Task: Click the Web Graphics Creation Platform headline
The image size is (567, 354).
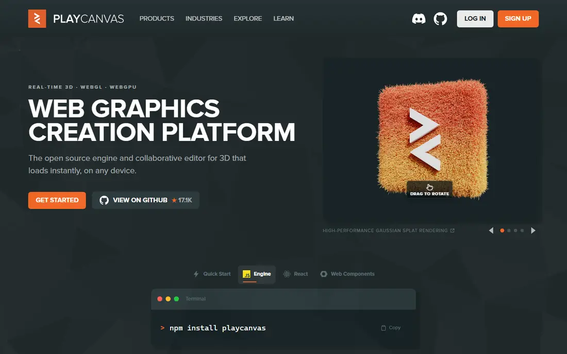Action: (162, 120)
